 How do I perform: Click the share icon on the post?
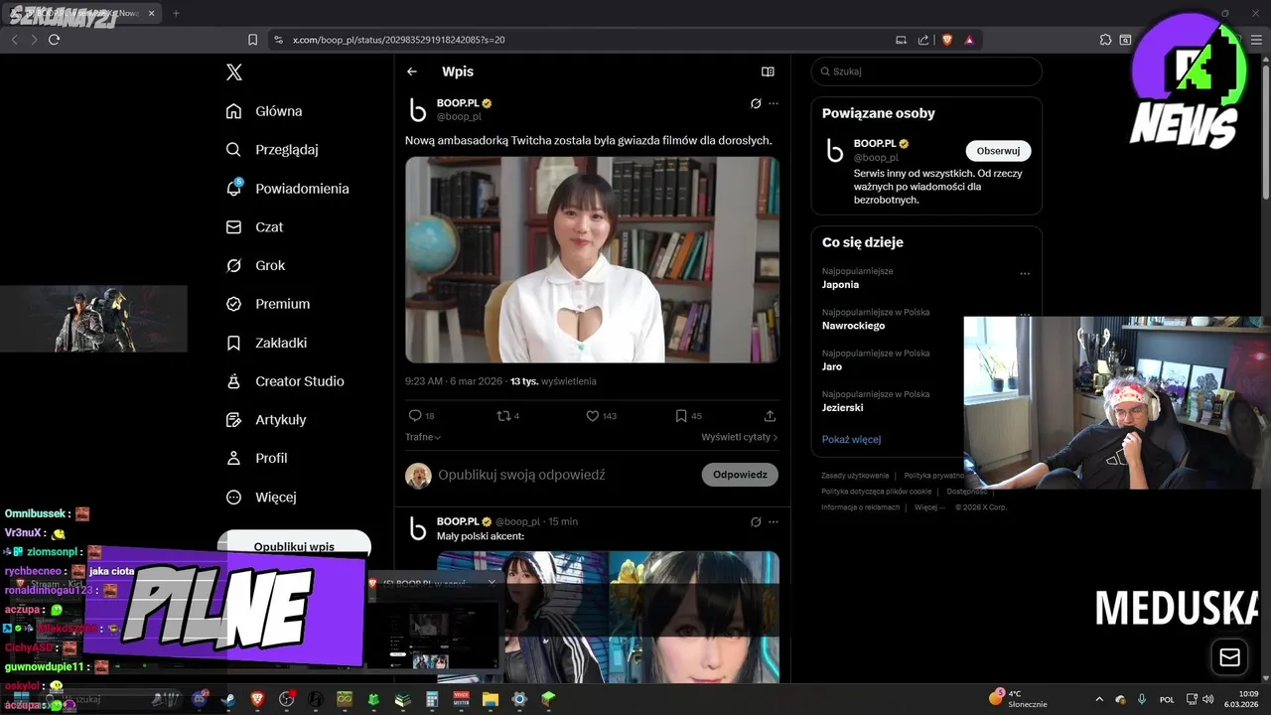coord(770,416)
